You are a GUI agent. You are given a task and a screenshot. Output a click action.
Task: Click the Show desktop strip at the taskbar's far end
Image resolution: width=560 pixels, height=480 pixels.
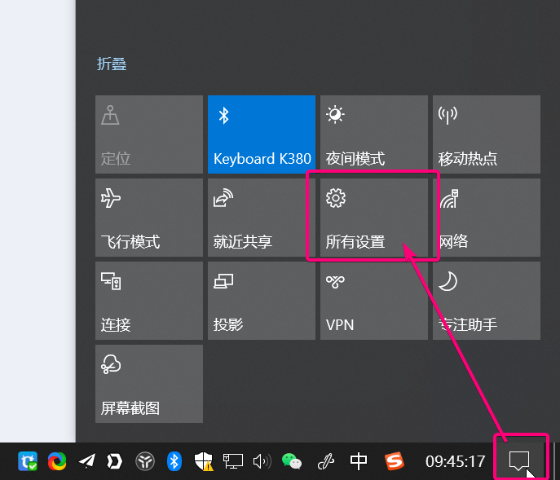pyautogui.click(x=557, y=461)
